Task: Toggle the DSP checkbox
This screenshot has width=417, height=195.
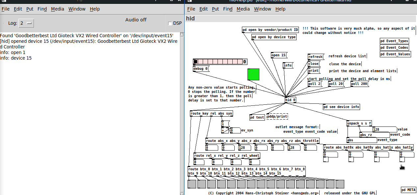Action: (x=170, y=23)
